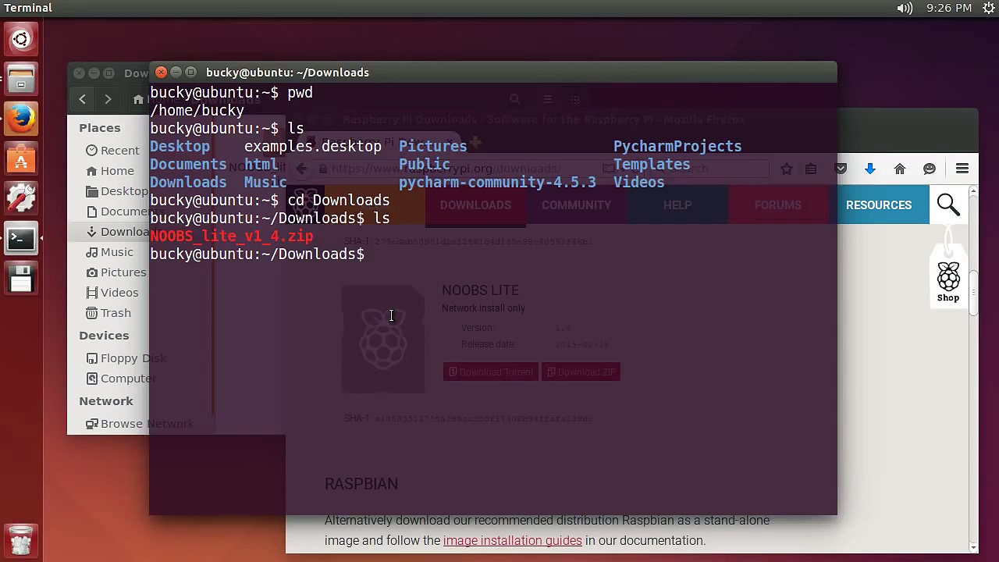Click Firefox scrollbar up arrow
The height and width of the screenshot is (562, 999).
tap(973, 191)
